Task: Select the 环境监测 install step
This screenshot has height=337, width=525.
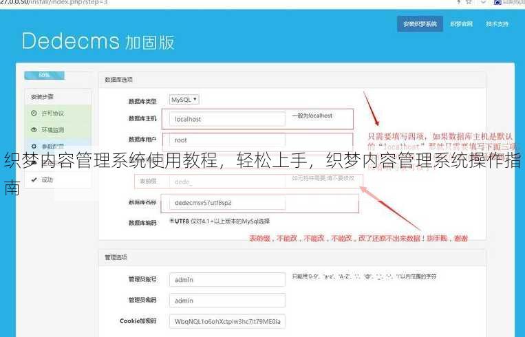Action: coord(58,130)
